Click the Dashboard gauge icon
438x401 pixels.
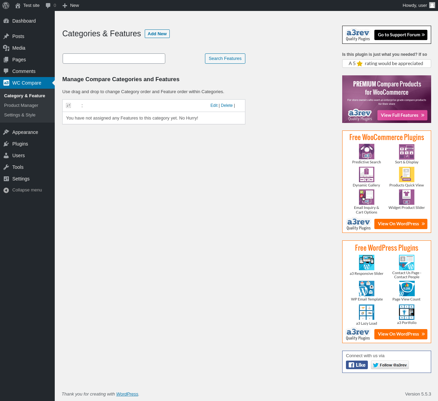[x=6, y=21]
